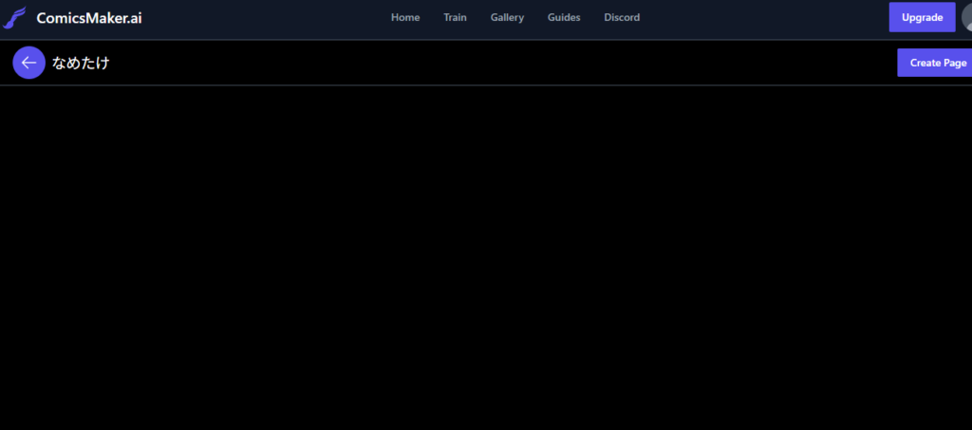Viewport: 972px width, 430px height.
Task: Select the project title なめたけ
Action: tap(81, 63)
